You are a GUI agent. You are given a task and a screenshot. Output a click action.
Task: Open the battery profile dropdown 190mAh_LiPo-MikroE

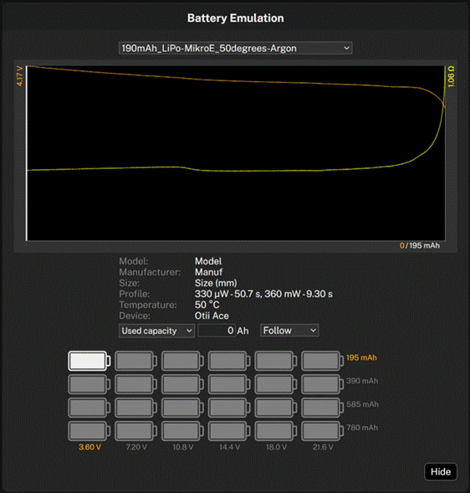[235, 48]
